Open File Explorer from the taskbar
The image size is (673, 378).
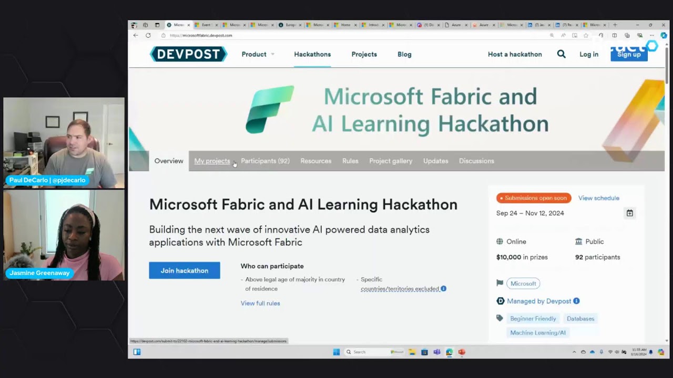coord(412,352)
